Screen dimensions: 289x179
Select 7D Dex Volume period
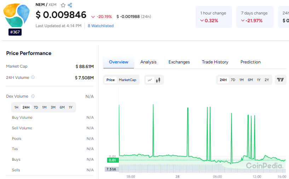coord(36,107)
